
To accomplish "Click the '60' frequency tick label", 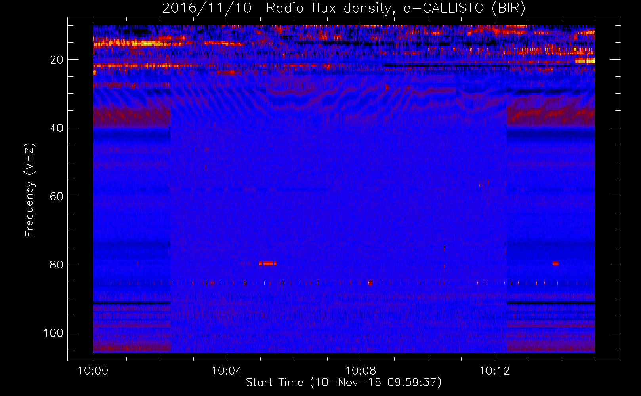I will tap(57, 196).
